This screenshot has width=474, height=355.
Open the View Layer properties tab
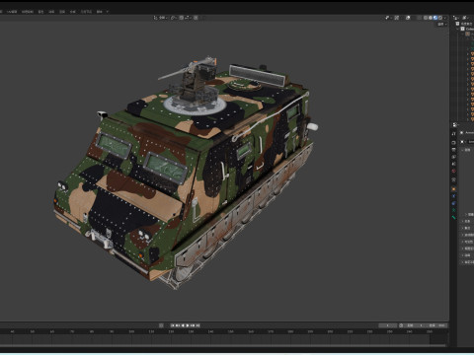tap(453, 157)
